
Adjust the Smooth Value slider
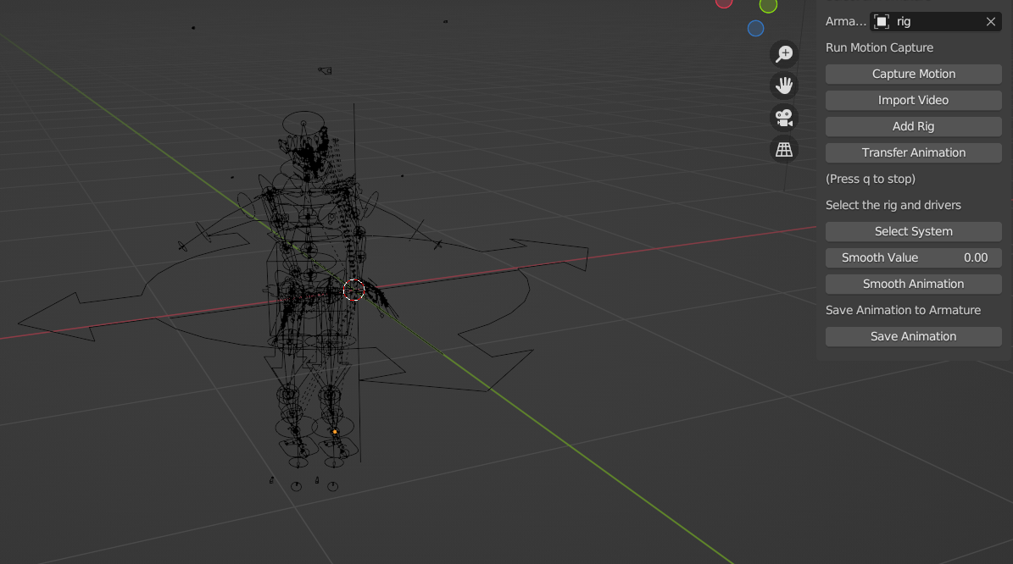click(913, 257)
